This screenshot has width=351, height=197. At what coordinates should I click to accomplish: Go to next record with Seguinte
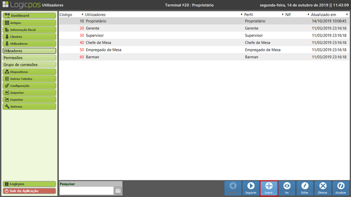pyautogui.click(x=251, y=188)
